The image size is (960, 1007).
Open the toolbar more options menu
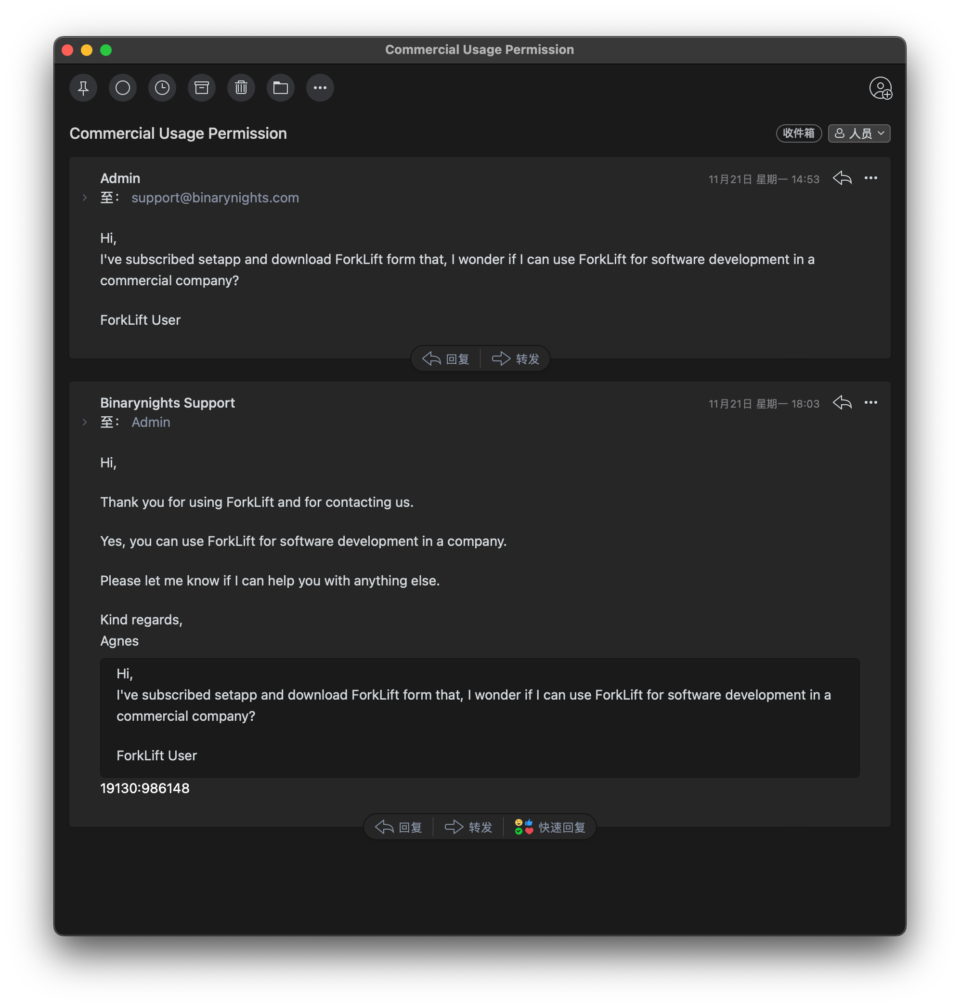point(320,88)
